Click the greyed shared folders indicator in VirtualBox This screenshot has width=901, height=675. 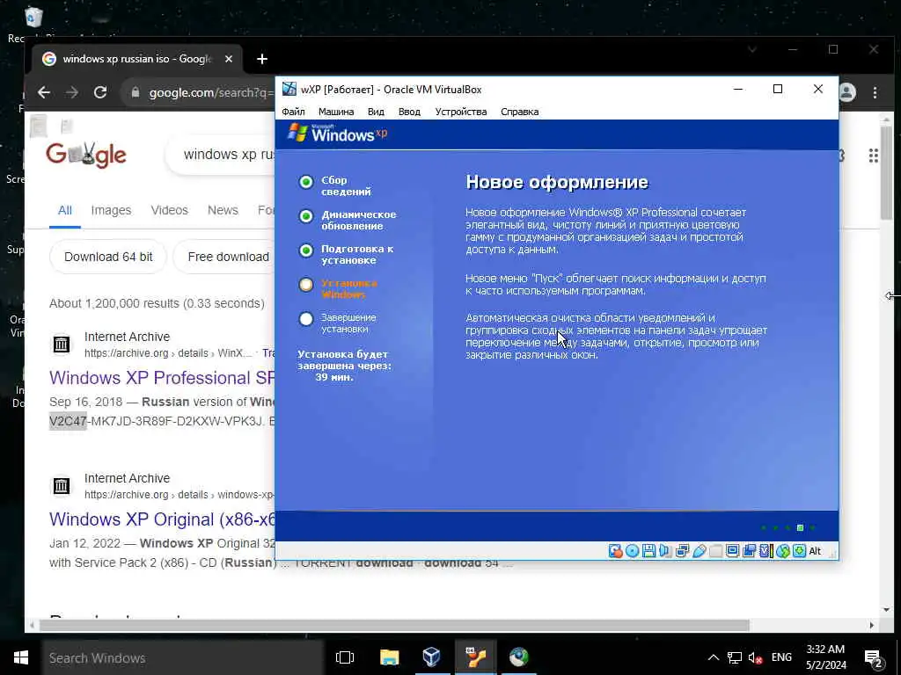(x=715, y=552)
